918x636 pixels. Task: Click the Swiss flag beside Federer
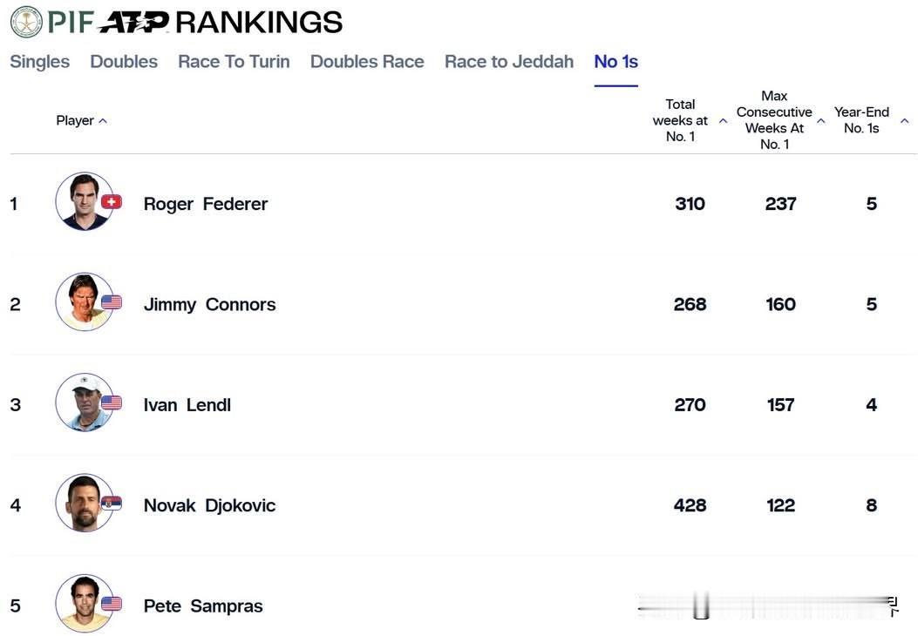point(111,202)
